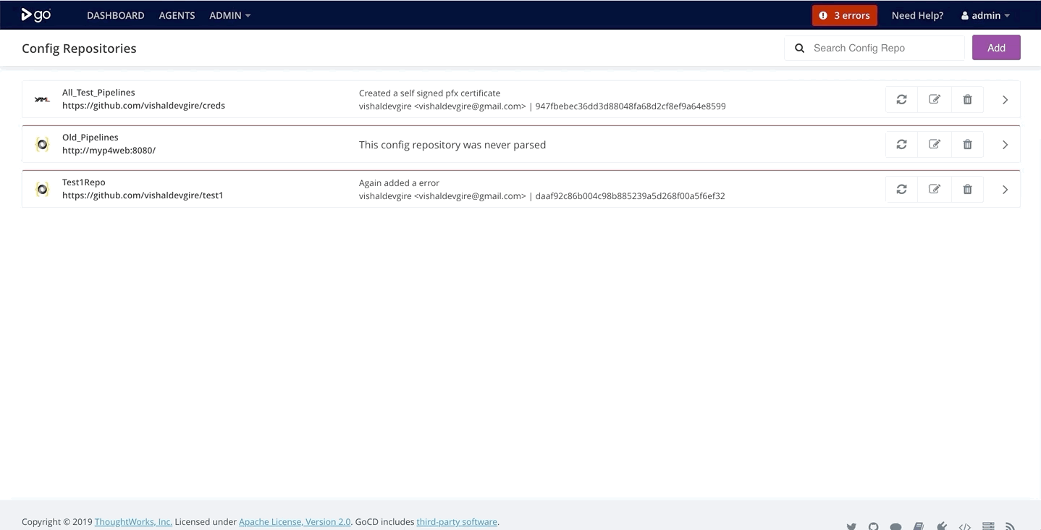This screenshot has width=1041, height=530.
Task: Expand the Test1Repo row chevron
Action: click(1005, 190)
